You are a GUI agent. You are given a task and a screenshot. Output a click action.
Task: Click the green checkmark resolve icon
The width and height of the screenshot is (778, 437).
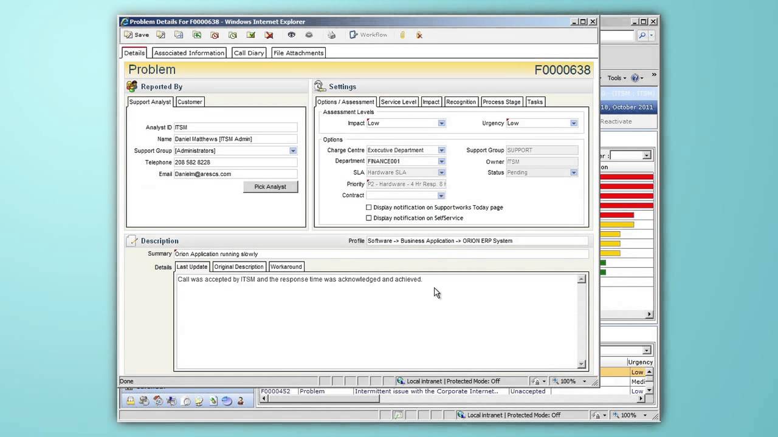tap(250, 35)
